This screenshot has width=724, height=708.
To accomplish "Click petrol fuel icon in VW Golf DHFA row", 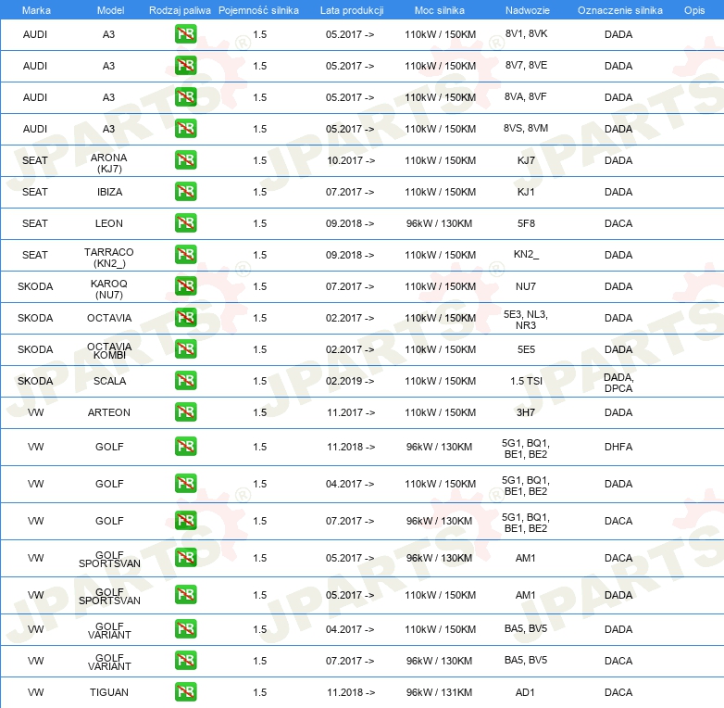I will click(185, 447).
